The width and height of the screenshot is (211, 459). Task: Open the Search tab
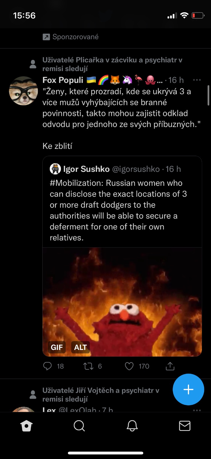click(x=79, y=426)
